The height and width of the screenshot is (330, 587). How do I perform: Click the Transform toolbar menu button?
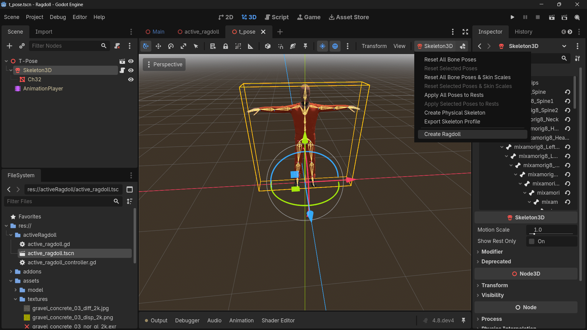pyautogui.click(x=374, y=46)
